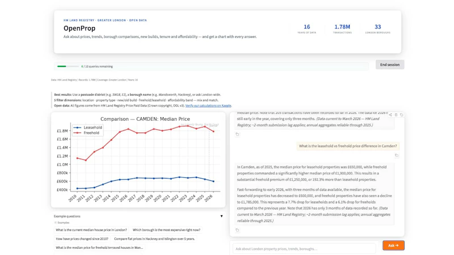Click the '5 filter dimensions' tip line
This screenshot has height=255, width=454.
click(136, 100)
